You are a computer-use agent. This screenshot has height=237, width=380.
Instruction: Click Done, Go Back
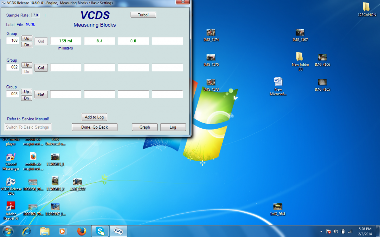point(95,127)
